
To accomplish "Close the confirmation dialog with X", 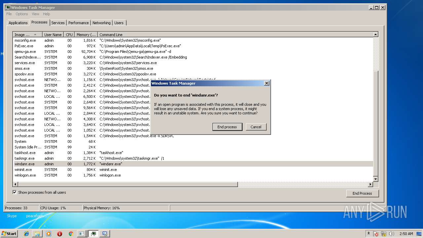I will tap(267, 83).
